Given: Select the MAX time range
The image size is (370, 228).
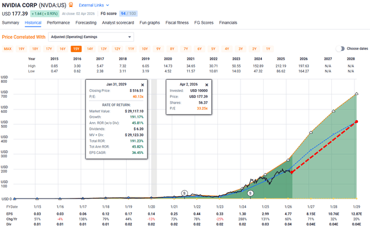Looking at the screenshot, I should click(x=8, y=49).
